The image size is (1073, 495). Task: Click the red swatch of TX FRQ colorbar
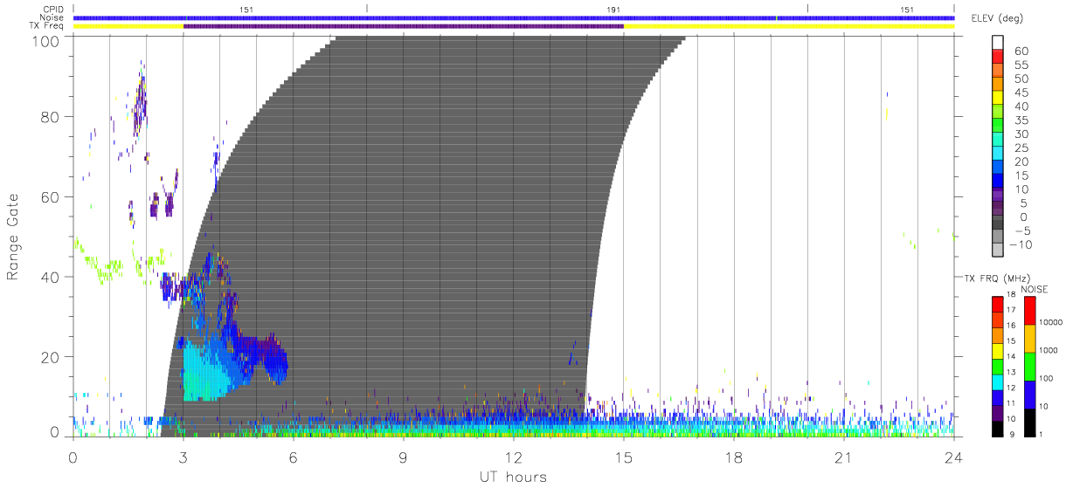pos(998,303)
